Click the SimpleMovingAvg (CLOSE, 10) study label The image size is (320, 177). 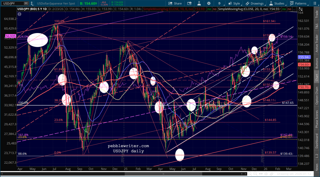click(x=168, y=9)
